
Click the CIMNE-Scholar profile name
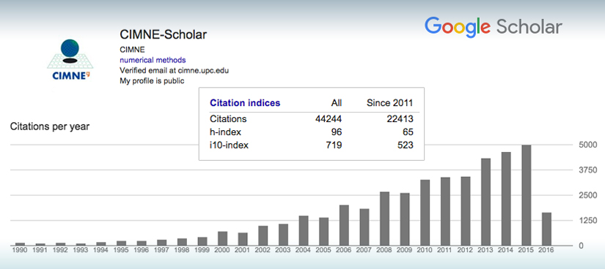164,34
